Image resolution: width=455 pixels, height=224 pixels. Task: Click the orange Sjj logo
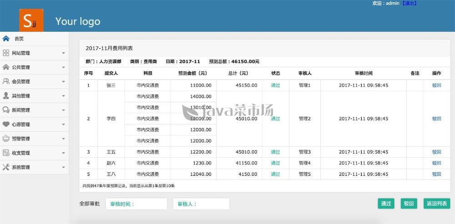coord(31,20)
